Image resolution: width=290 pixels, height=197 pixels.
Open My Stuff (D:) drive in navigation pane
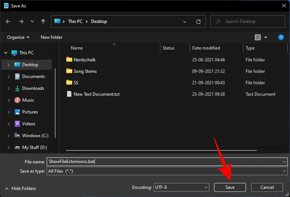pyautogui.click(x=34, y=147)
